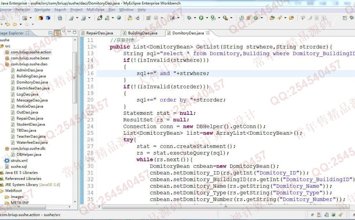Click the restore-window icon in bottom status bar
Viewport: 355px width, 220px height.
pos(312,215)
